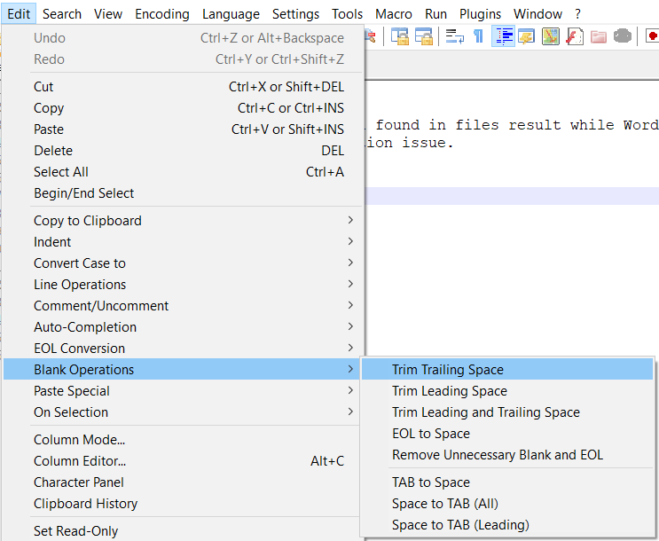This screenshot has width=659, height=541.
Task: Toggle the Document Map icon
Action: [x=550, y=36]
